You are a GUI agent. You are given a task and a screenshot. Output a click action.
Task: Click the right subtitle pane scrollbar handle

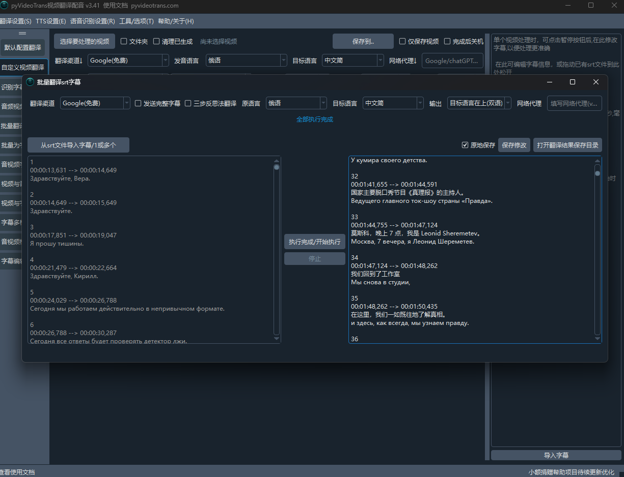tap(598, 173)
